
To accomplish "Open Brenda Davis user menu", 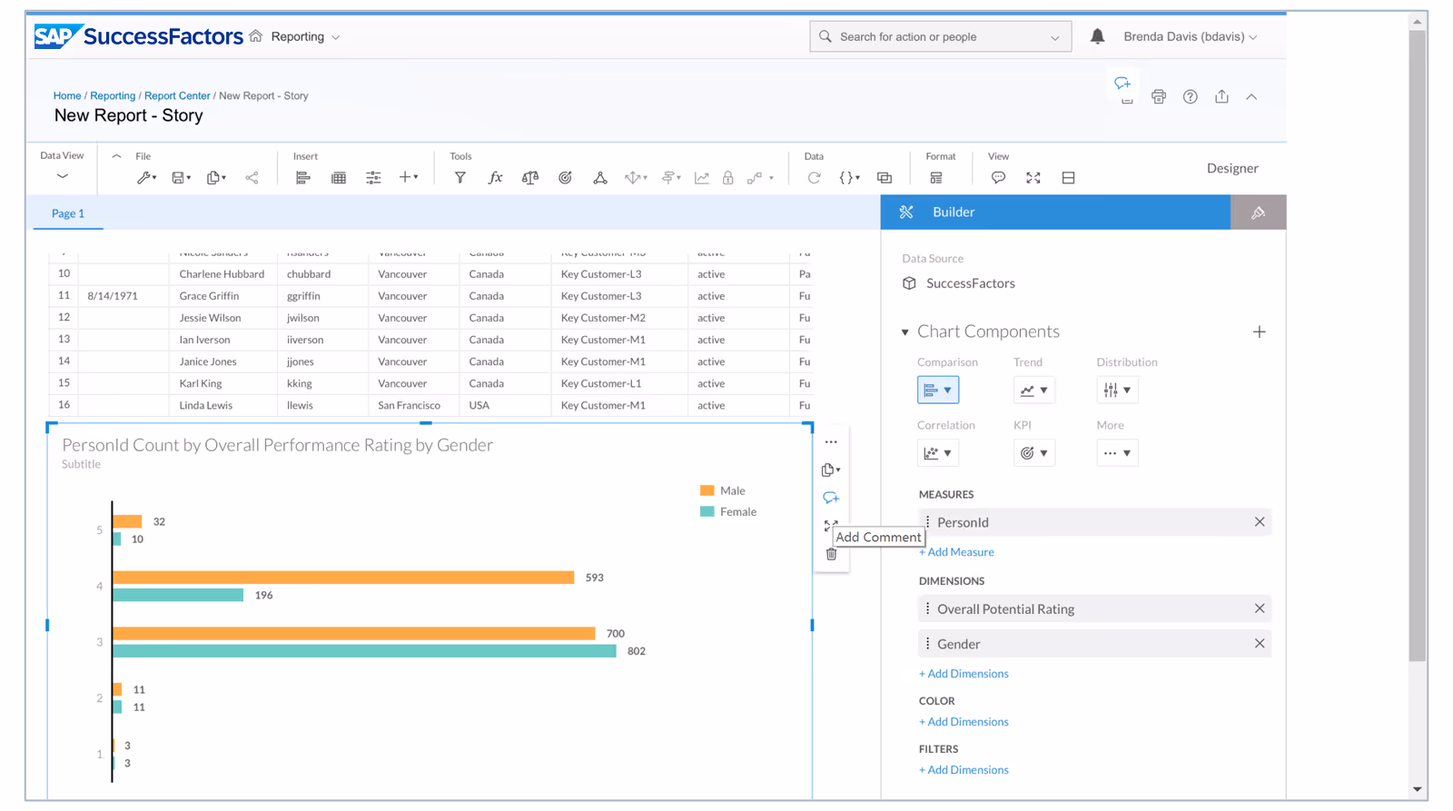I will 1190,37.
